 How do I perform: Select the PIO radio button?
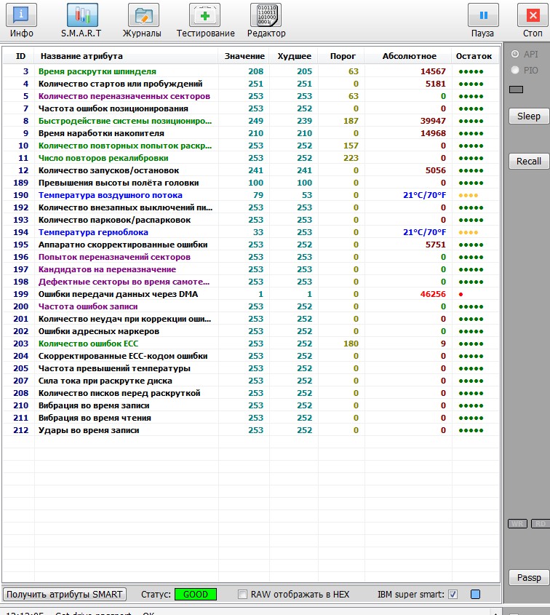pos(515,70)
